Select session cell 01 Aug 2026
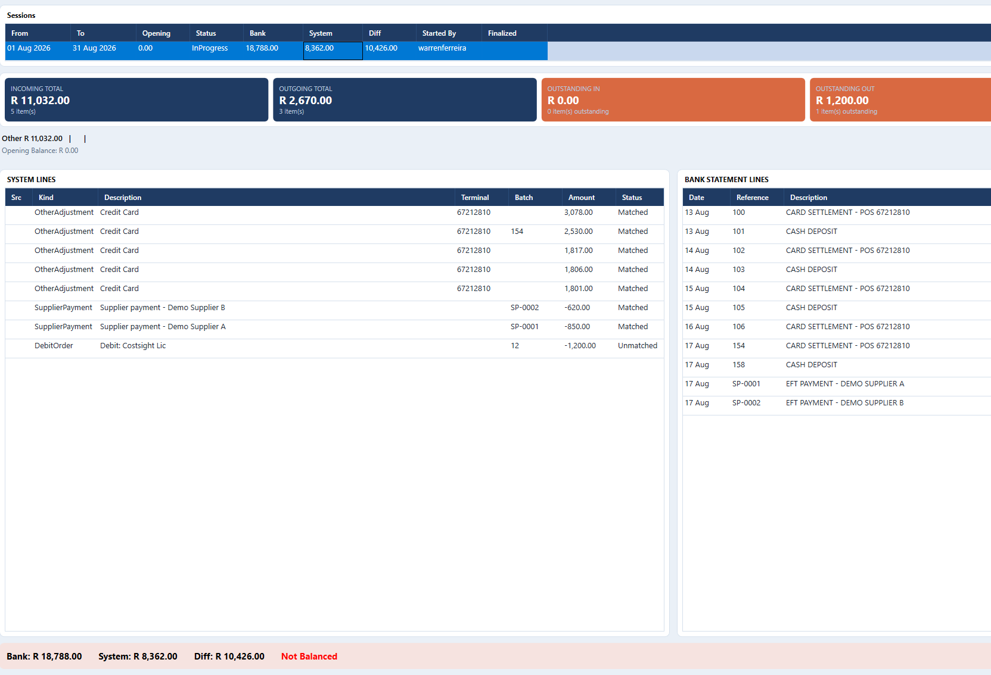Screen dimensions: 991x675 pos(38,51)
